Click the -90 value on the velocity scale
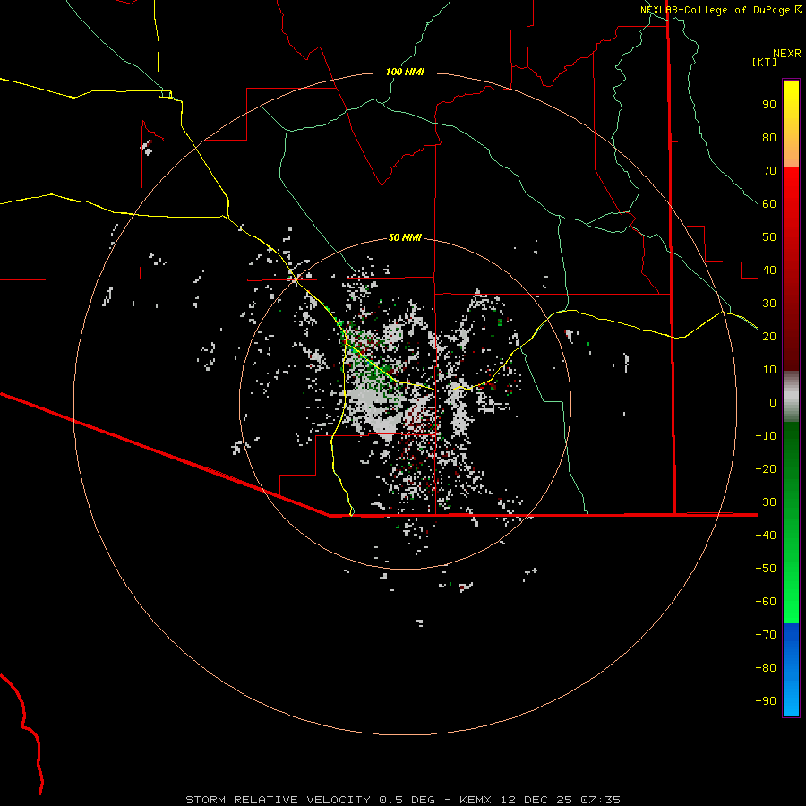Viewport: 806px width, 806px height. pyautogui.click(x=766, y=701)
